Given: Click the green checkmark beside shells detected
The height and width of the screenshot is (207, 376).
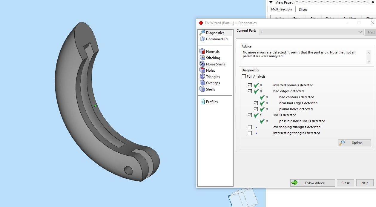Looking at the screenshot, I should 256,115.
